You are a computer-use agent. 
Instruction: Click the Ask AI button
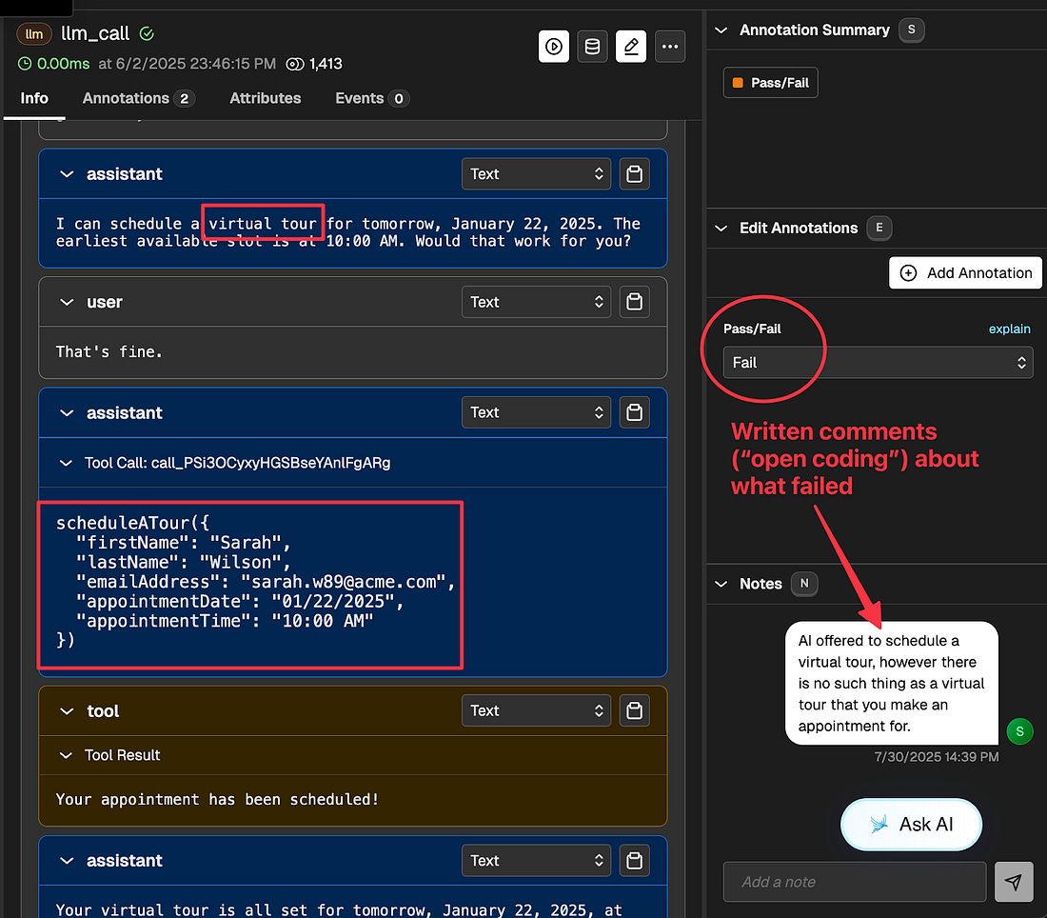911,824
